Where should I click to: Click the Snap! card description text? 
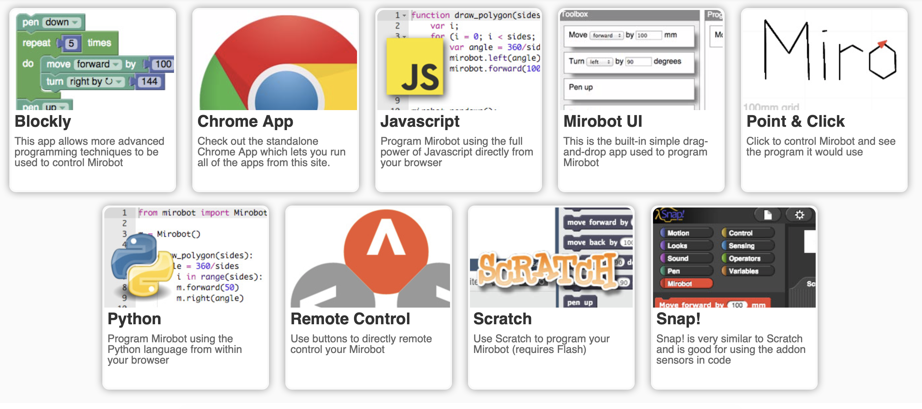click(731, 350)
